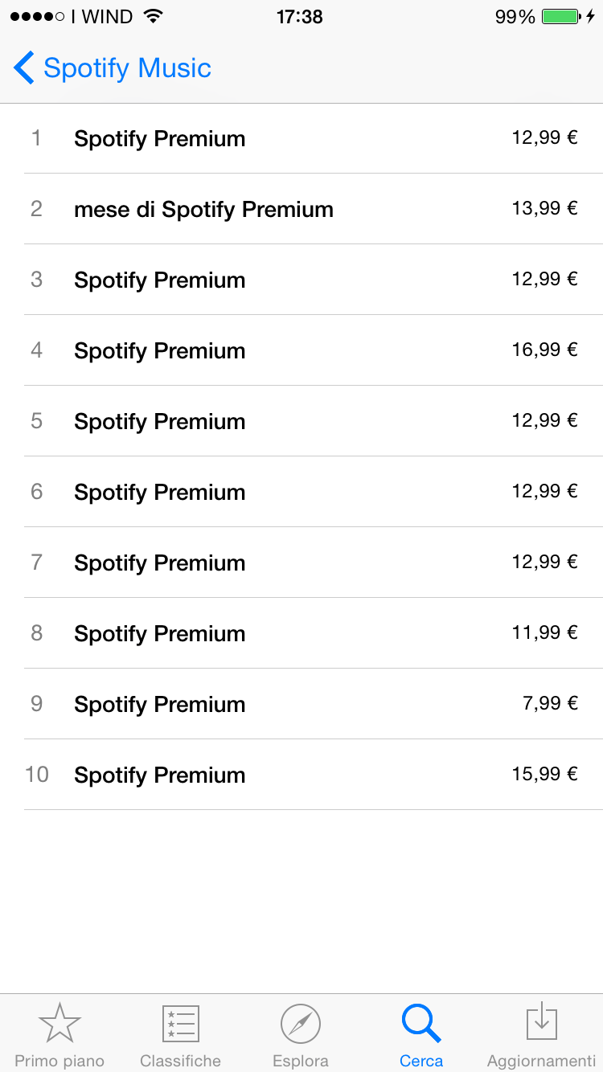Viewport: 603px width, 1072px height.
Task: Open Classifiche list icon
Action: pos(180,1025)
